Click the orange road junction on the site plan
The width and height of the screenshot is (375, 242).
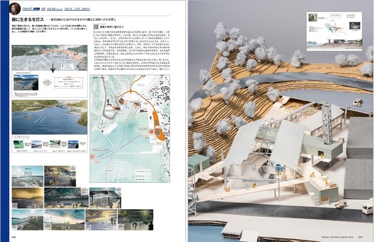pos(131,91)
